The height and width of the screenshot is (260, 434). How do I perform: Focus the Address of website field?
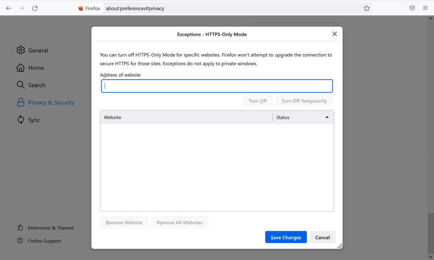coord(217,86)
